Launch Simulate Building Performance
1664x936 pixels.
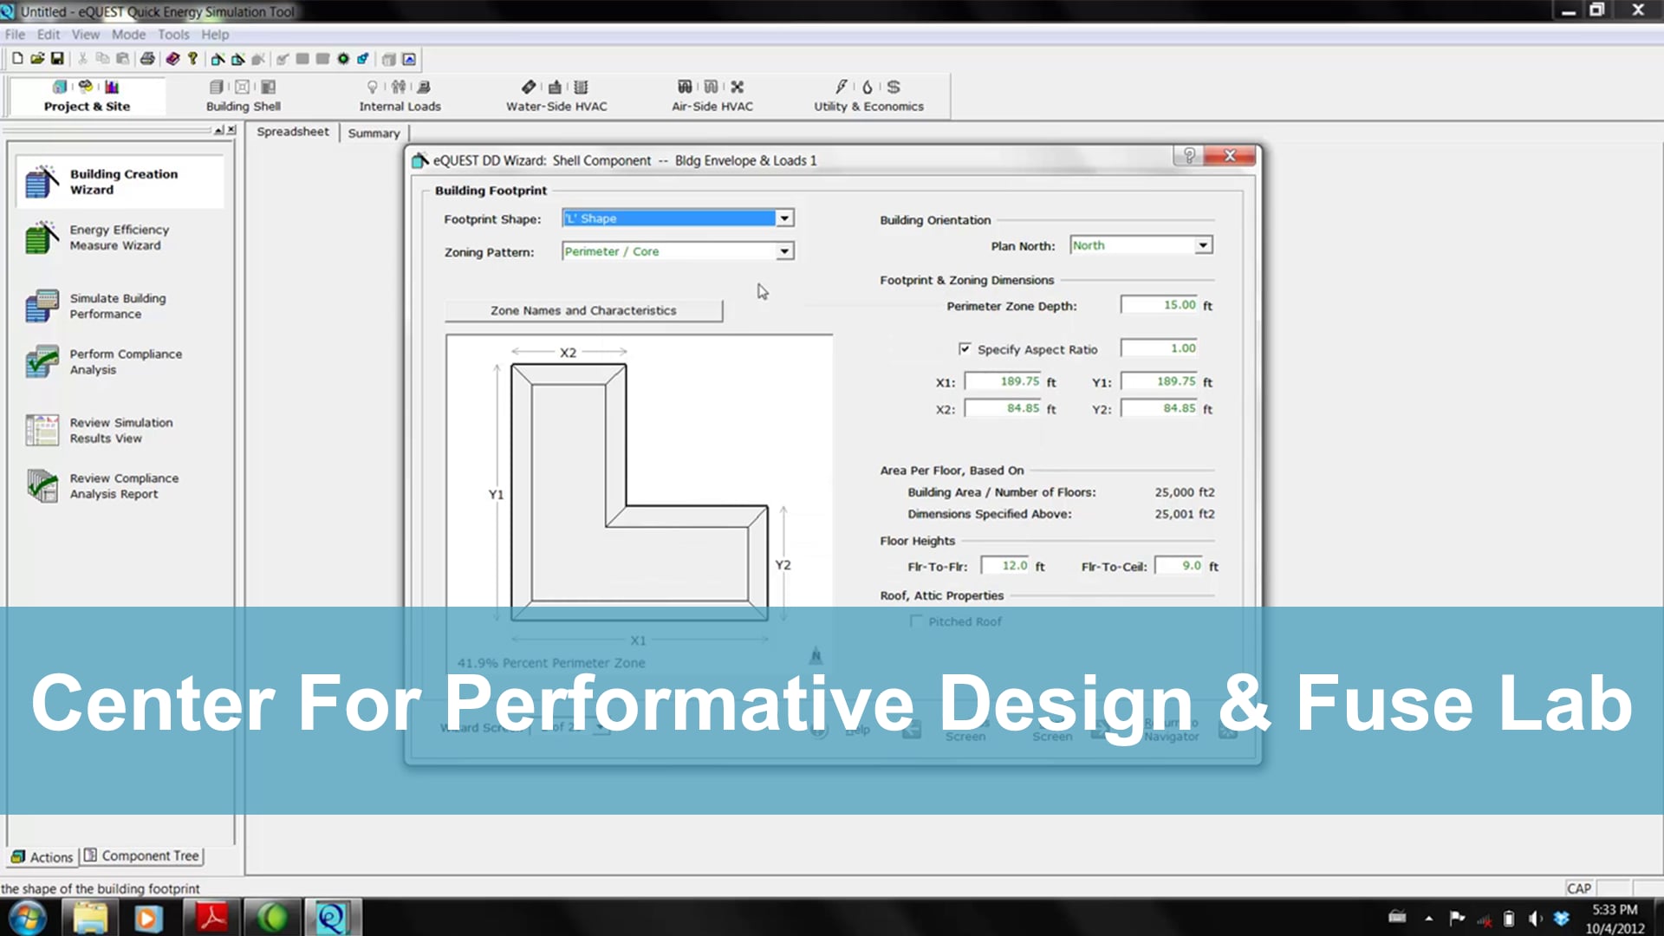117,305
